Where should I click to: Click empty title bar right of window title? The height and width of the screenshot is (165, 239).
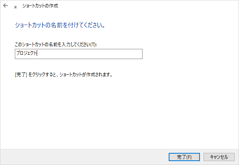click(x=148, y=6)
